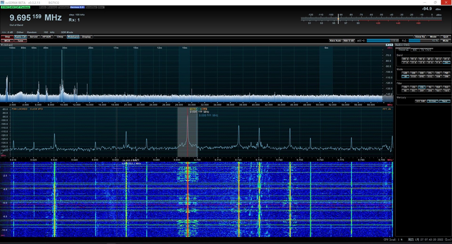Click the Tune button

point(20,41)
